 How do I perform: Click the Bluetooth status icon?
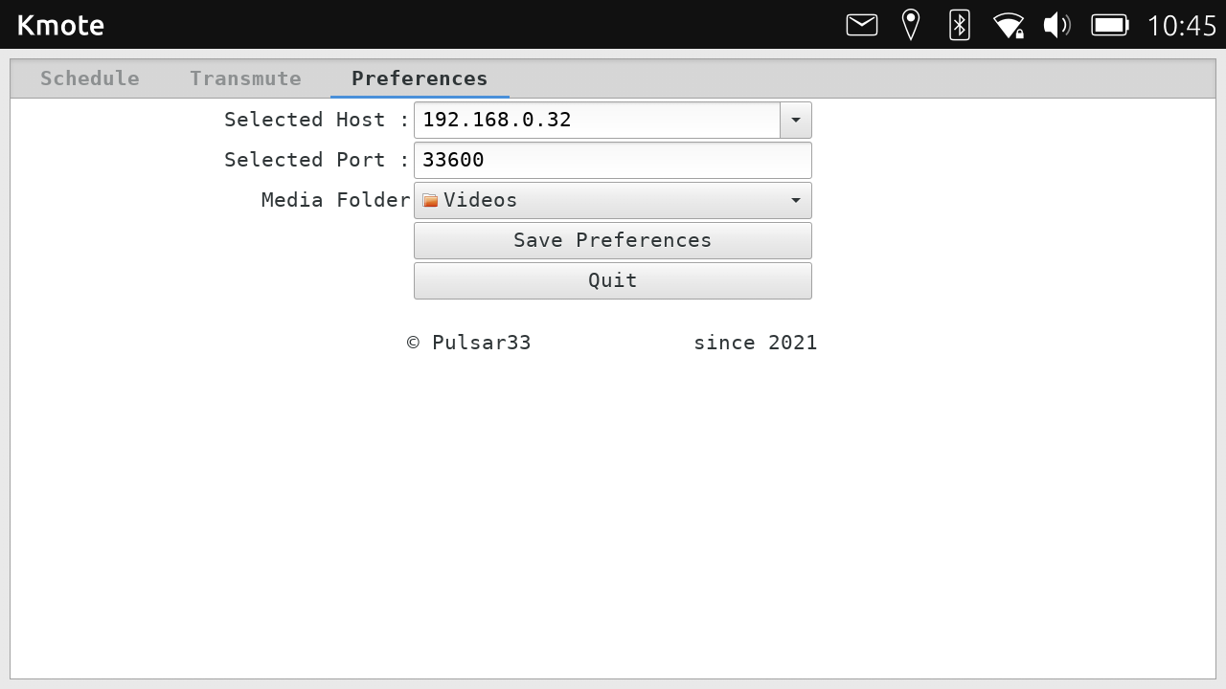pyautogui.click(x=959, y=25)
